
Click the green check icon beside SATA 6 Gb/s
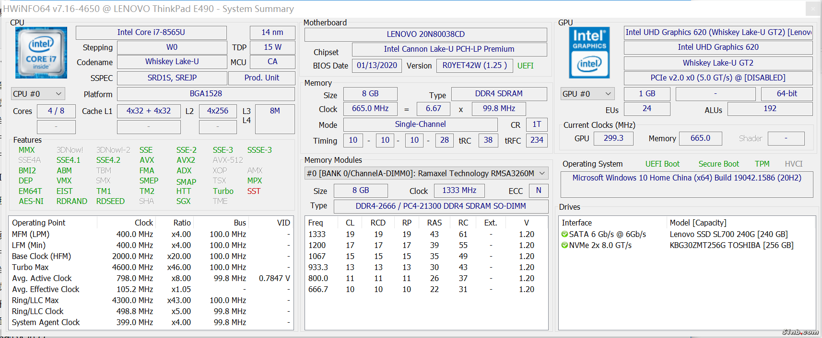(x=564, y=235)
